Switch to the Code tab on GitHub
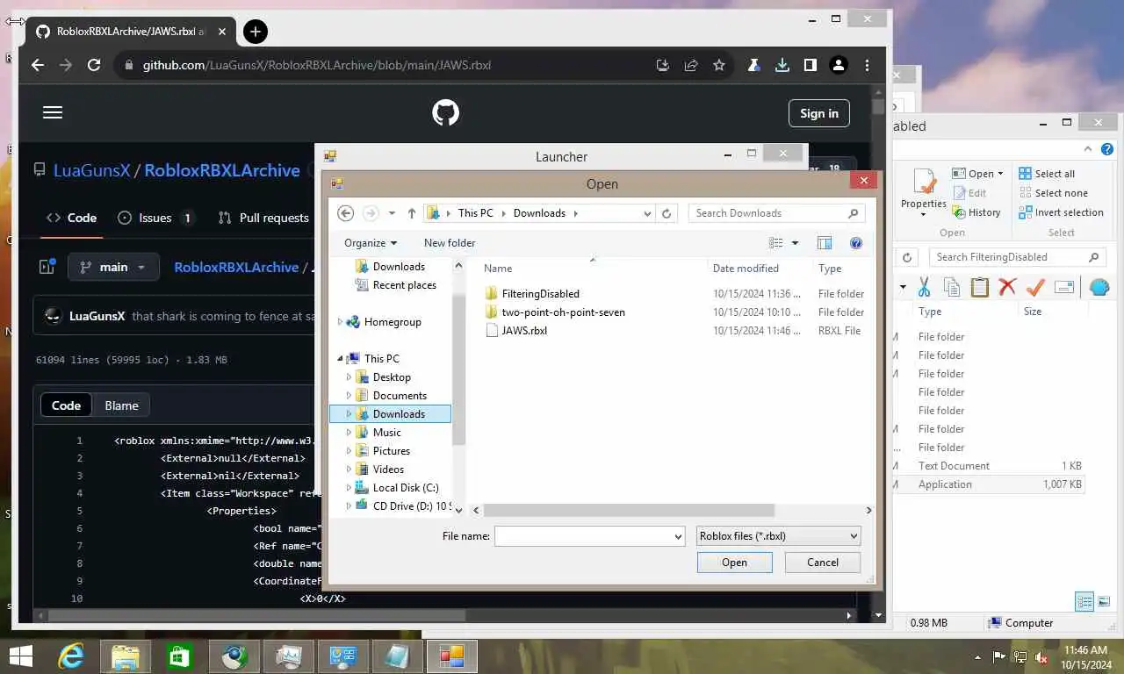Image resolution: width=1124 pixels, height=674 pixels. tap(71, 218)
